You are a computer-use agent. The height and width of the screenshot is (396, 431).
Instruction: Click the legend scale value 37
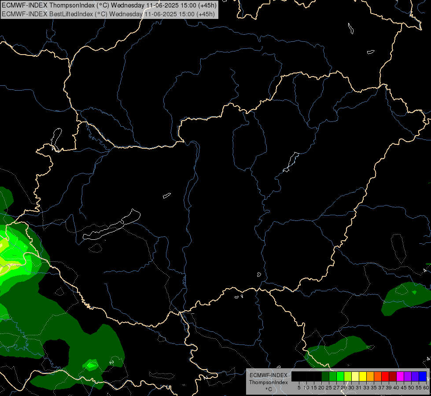tap(381, 388)
